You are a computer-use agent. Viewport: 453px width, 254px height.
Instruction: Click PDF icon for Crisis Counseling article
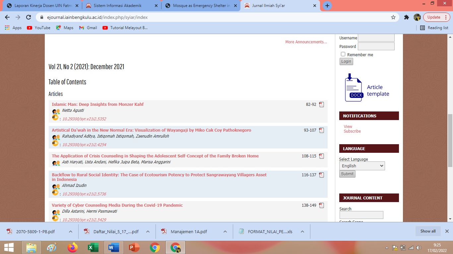tap(321, 156)
